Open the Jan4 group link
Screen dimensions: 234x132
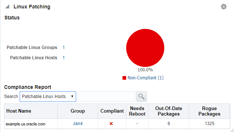(78, 124)
